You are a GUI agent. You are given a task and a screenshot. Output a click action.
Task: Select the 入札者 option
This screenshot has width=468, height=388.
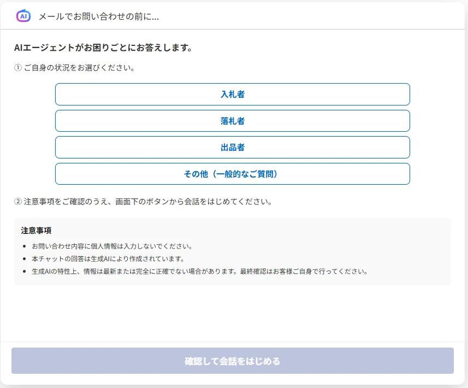(233, 95)
